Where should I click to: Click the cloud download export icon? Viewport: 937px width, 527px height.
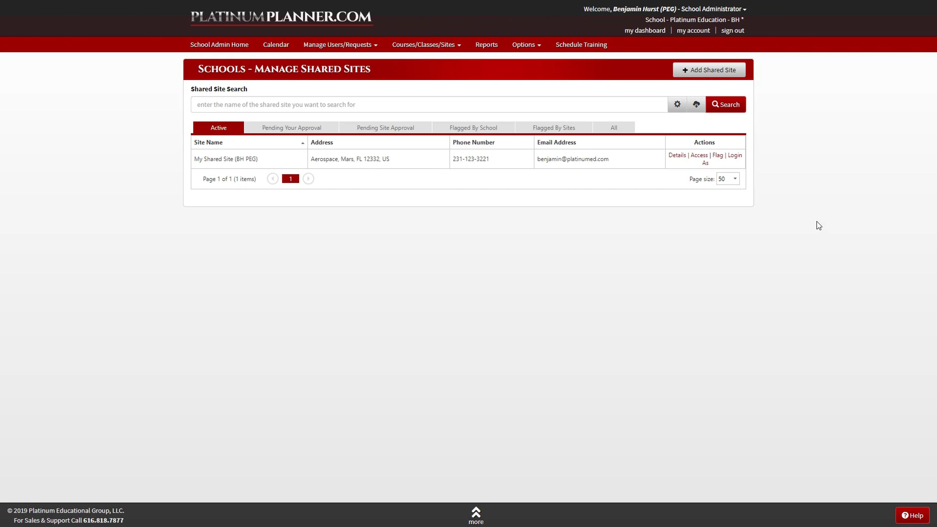pyautogui.click(x=696, y=104)
